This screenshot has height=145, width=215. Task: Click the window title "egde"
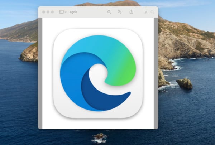(73, 12)
